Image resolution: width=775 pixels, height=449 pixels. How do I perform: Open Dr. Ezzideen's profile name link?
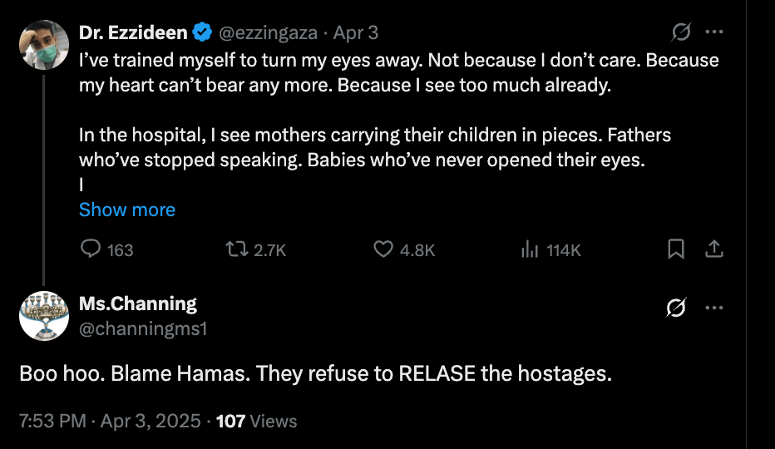coord(133,32)
